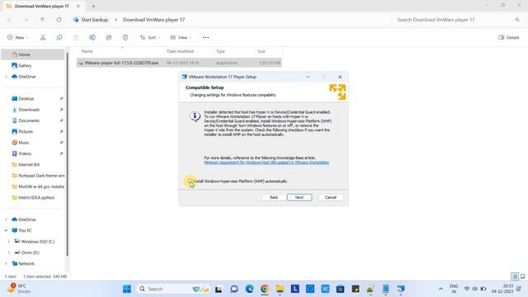528x297 pixels.
Task: Click Back in VMware setup dialog
Action: [274, 197]
